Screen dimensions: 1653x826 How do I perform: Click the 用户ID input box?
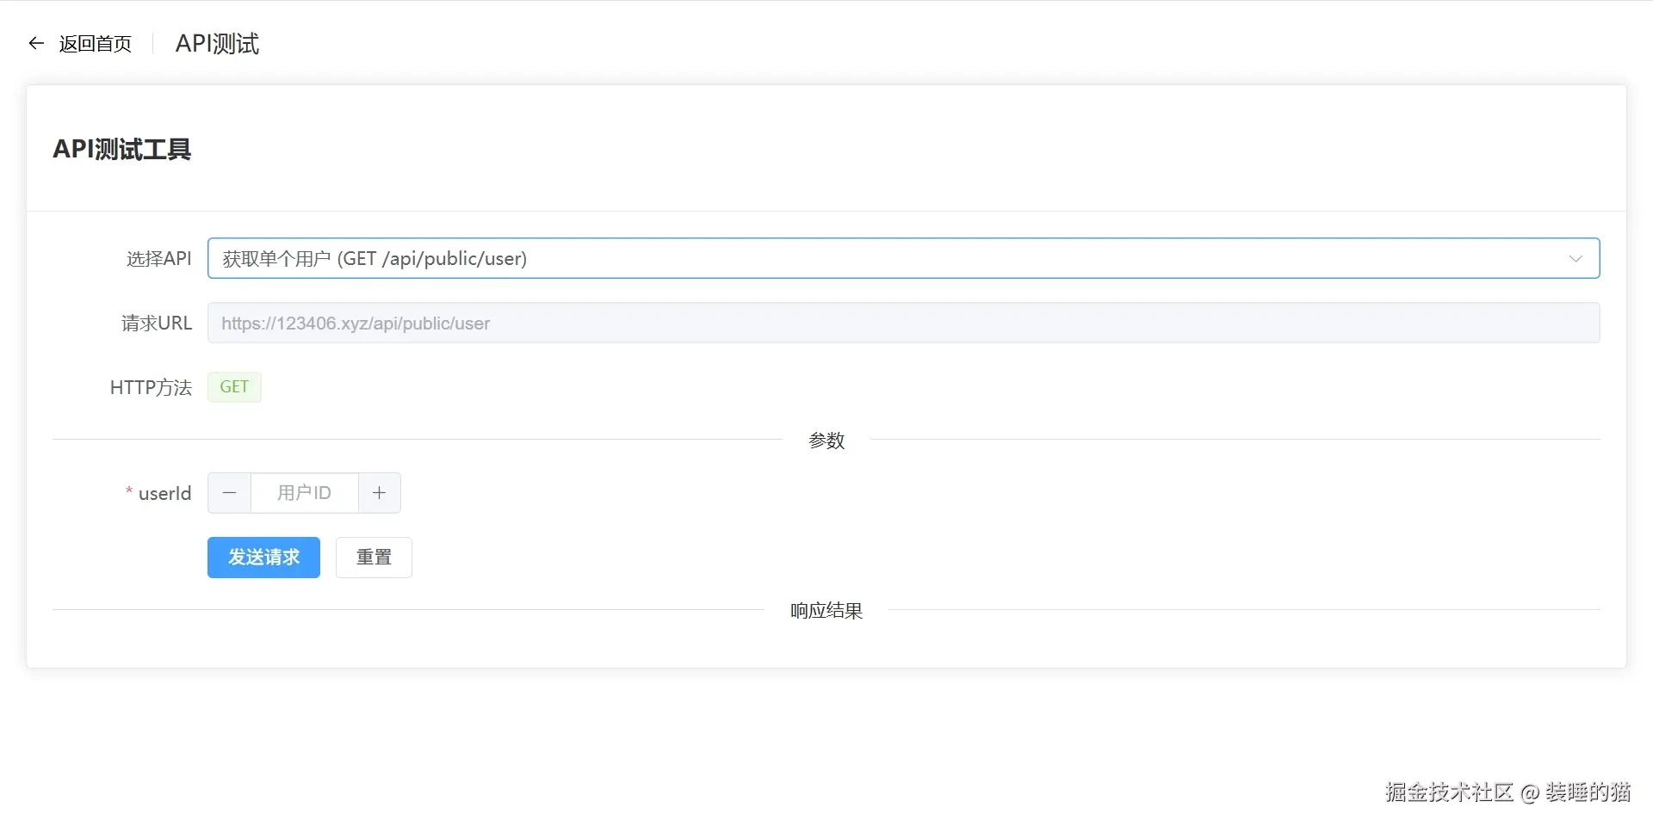pyautogui.click(x=303, y=492)
